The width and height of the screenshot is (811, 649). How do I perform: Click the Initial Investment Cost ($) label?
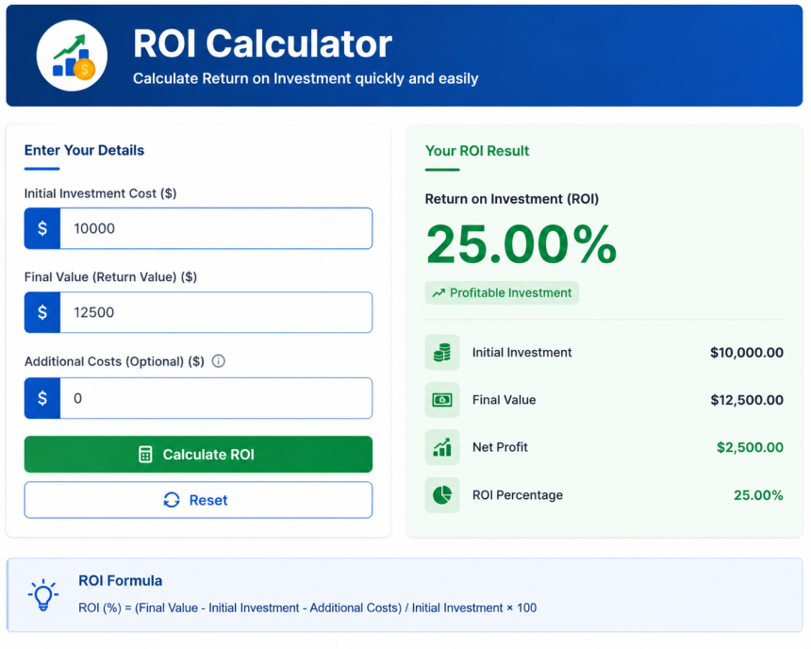pyautogui.click(x=100, y=193)
